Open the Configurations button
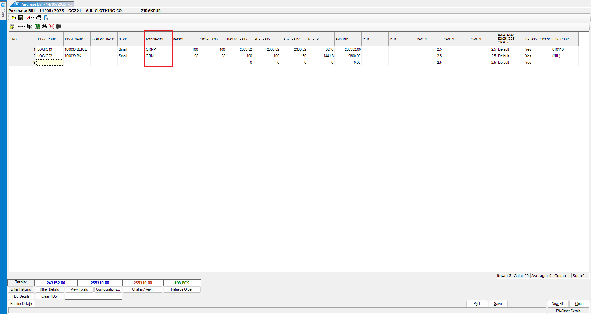This screenshot has height=314, width=591. [108, 289]
